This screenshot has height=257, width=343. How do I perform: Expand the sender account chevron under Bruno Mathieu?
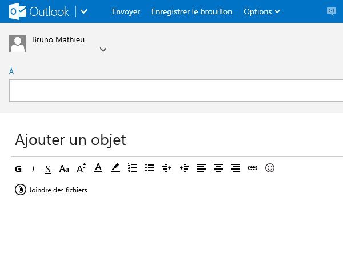[x=103, y=50]
